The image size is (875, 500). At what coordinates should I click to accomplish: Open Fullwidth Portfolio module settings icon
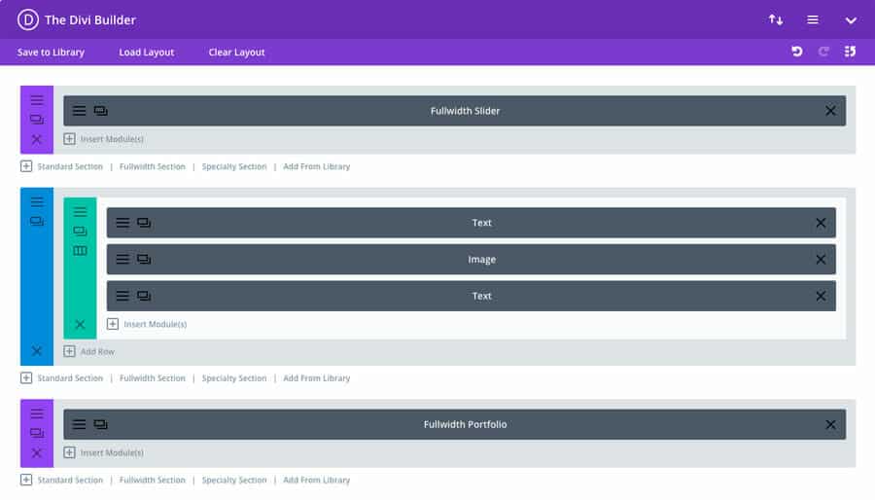tap(80, 424)
